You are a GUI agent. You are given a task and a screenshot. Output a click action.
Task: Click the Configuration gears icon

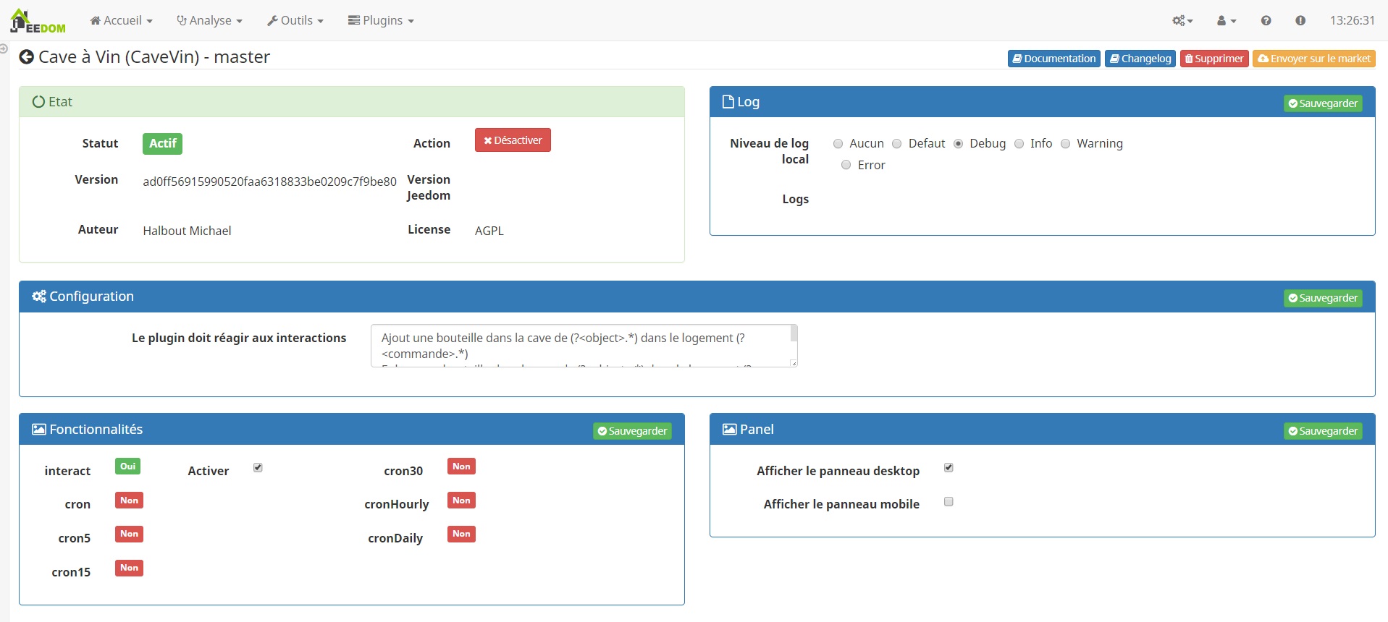coord(39,297)
